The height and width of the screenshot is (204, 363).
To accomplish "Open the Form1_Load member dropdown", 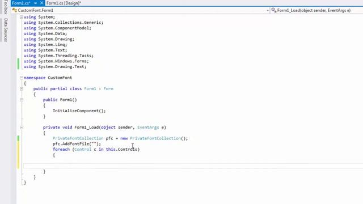I will (316, 10).
